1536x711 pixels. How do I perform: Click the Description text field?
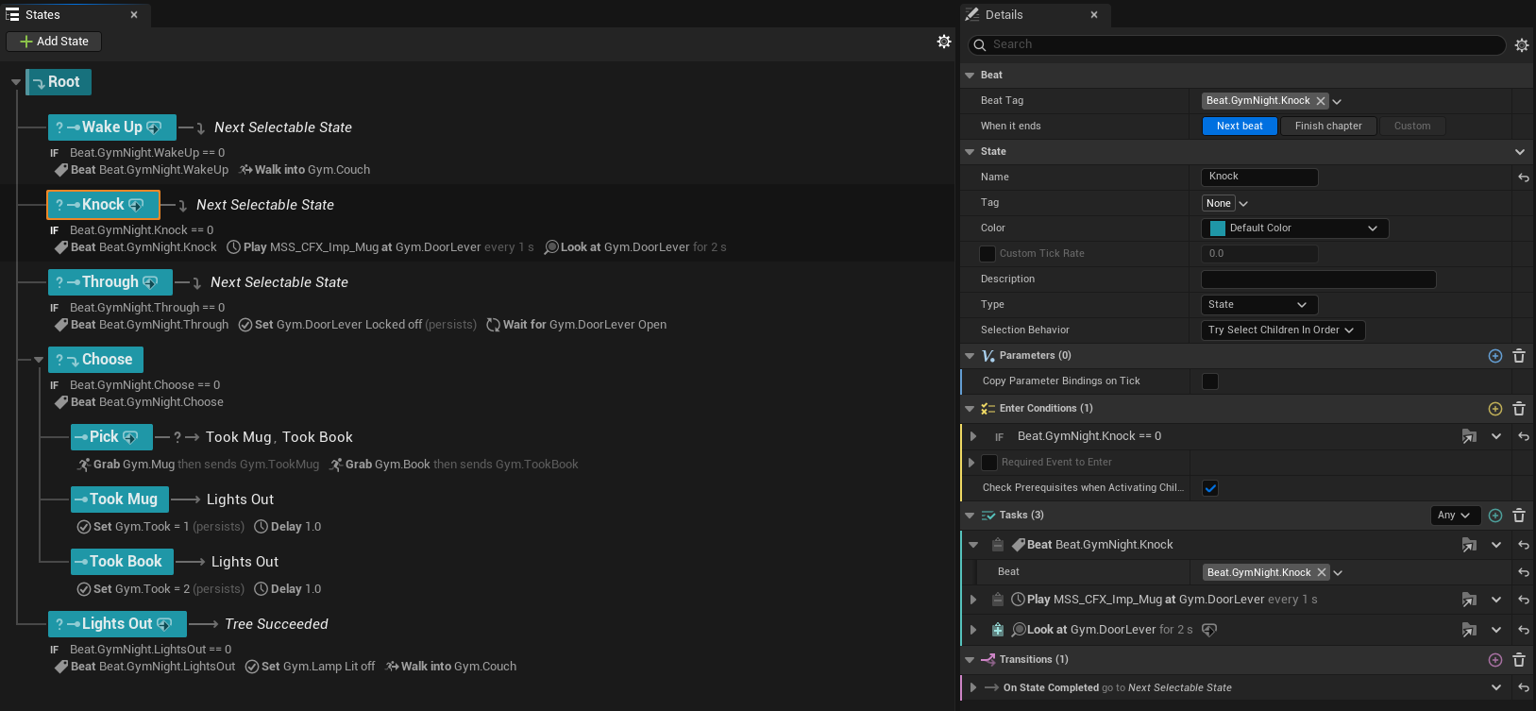pos(1318,279)
